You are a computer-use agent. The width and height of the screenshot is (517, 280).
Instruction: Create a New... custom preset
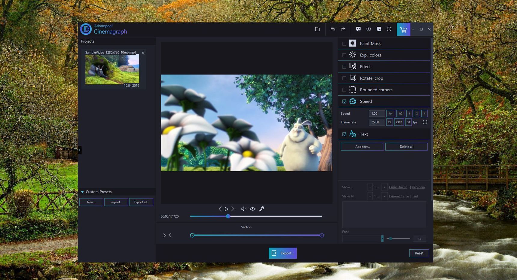(91, 202)
